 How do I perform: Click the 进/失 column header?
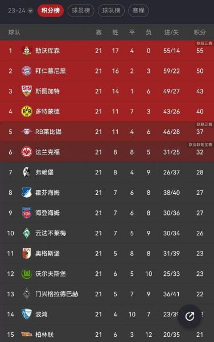tap(171, 32)
